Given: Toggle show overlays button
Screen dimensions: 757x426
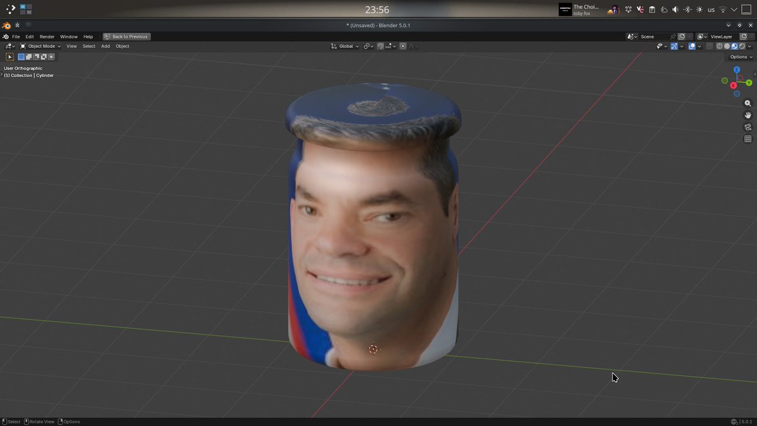Looking at the screenshot, I should pos(692,46).
